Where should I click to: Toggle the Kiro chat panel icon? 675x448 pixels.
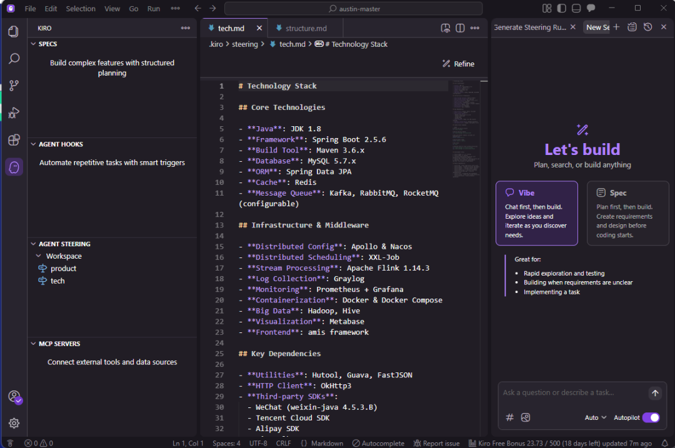(591, 8)
